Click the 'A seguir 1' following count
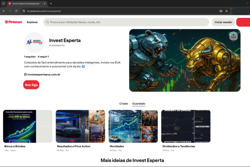This screenshot has width=250, height=167. [43, 56]
